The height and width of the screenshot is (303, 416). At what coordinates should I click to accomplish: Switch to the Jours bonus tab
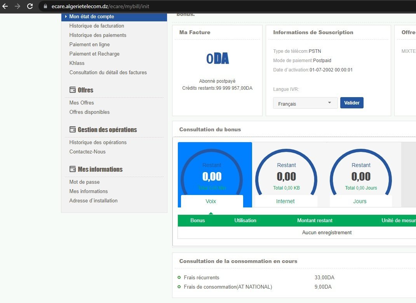coord(360,201)
